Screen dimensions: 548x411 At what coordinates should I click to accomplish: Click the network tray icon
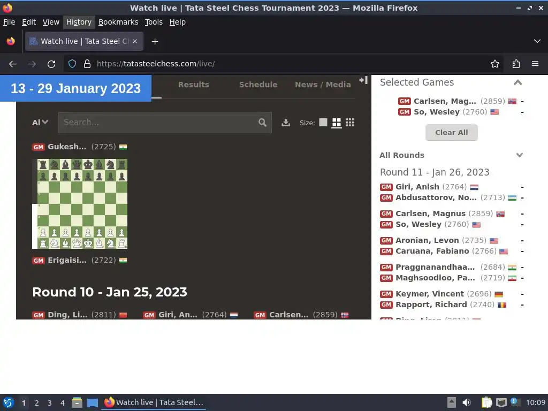coord(501,402)
